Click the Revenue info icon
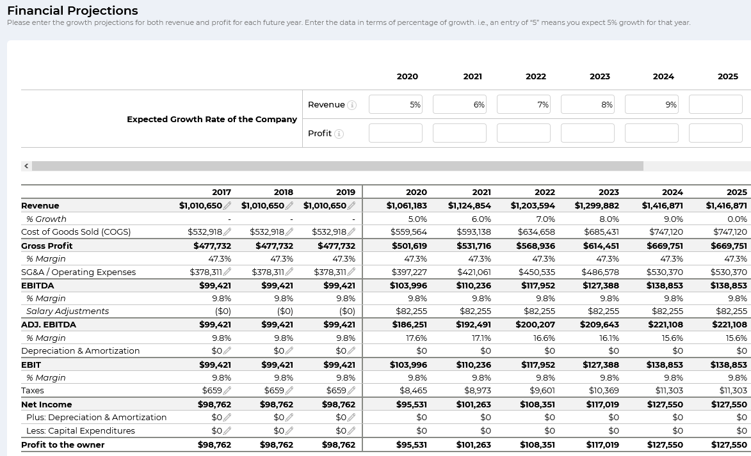The image size is (751, 456). click(x=351, y=105)
